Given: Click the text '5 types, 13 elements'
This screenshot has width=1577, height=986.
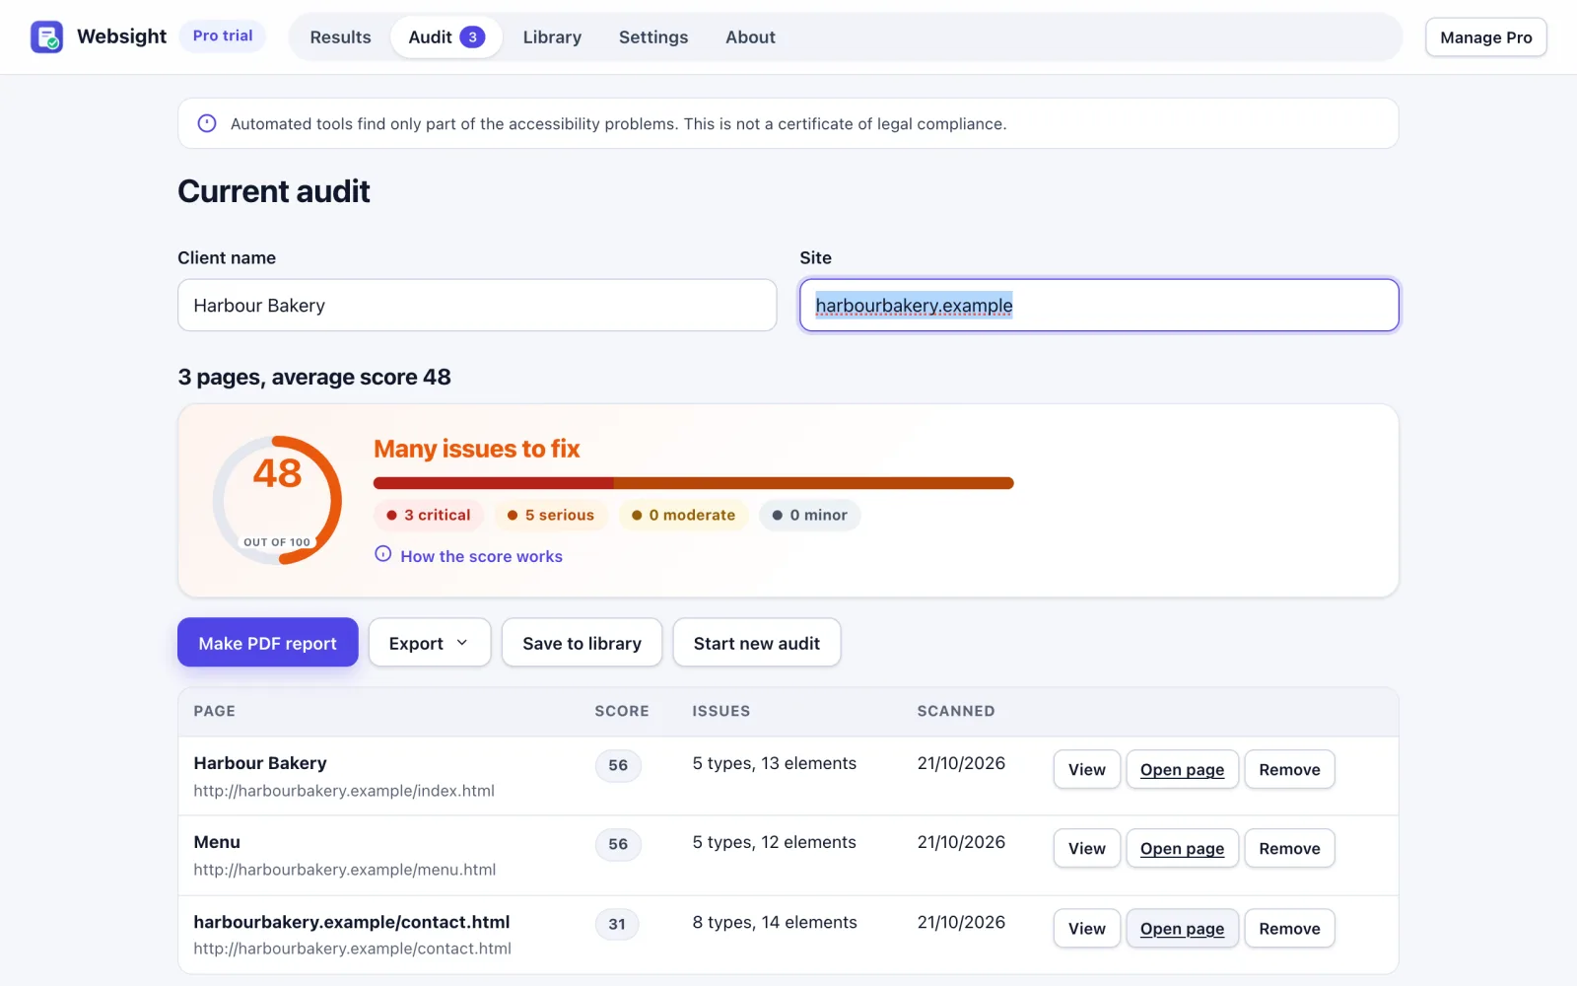Looking at the screenshot, I should pyautogui.click(x=775, y=763).
